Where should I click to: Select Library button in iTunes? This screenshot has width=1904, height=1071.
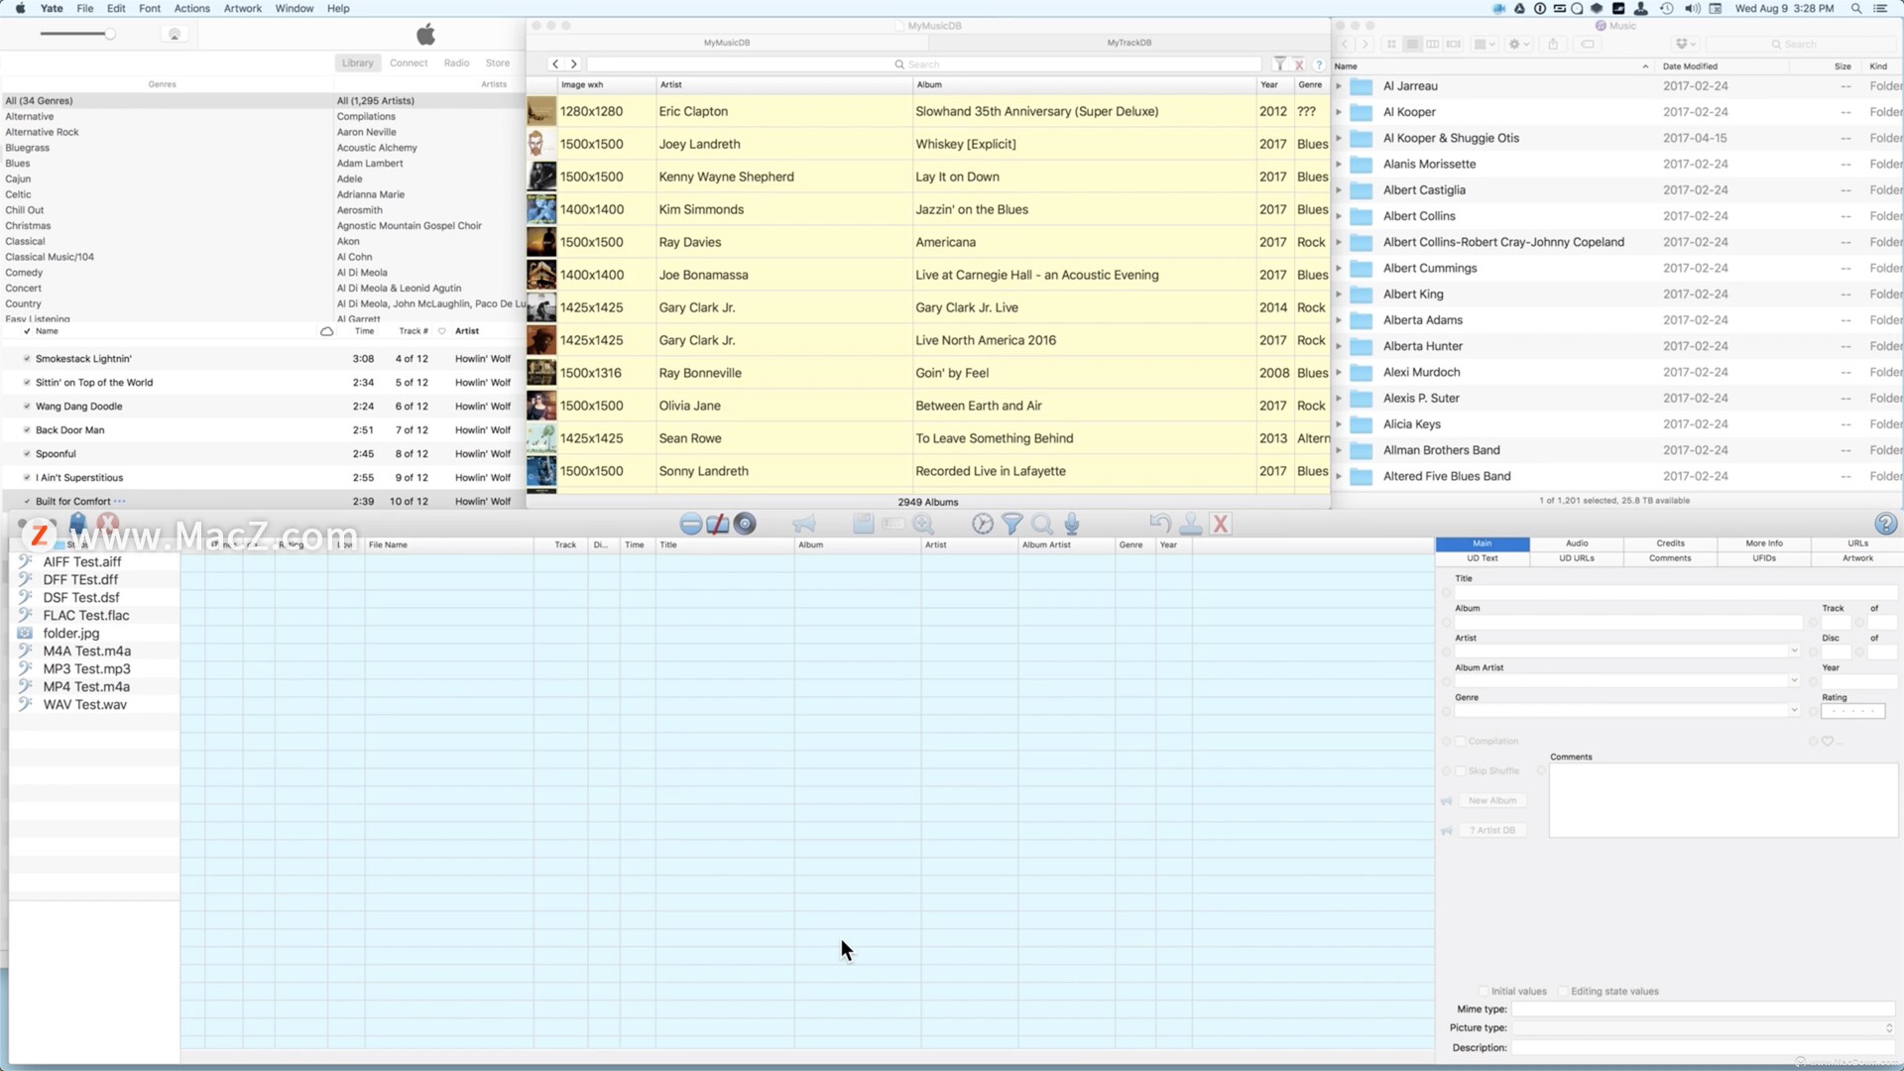pyautogui.click(x=358, y=63)
